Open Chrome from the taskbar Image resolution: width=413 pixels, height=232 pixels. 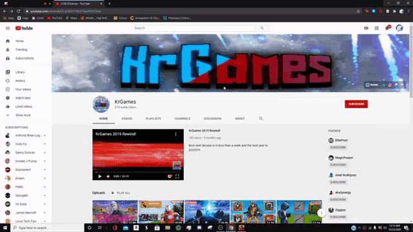(x=231, y=227)
